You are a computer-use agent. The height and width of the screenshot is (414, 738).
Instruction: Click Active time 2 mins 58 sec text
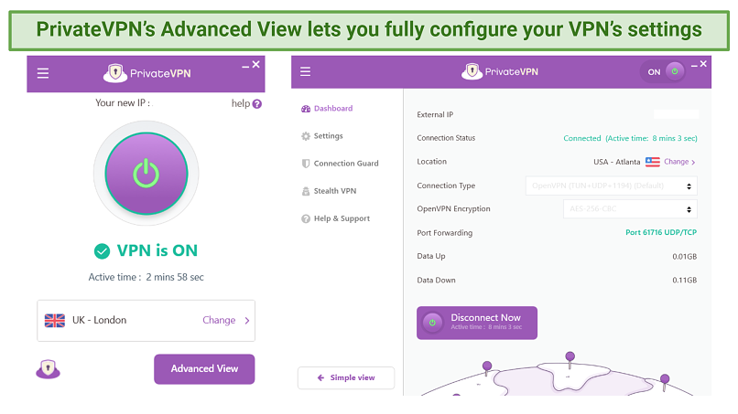146,277
